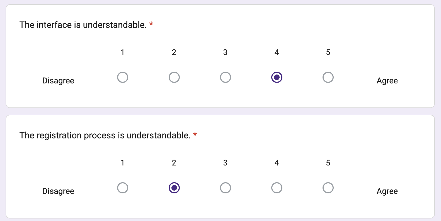Pick rating 3 for interface understandable
The width and height of the screenshot is (441, 221).
click(225, 77)
